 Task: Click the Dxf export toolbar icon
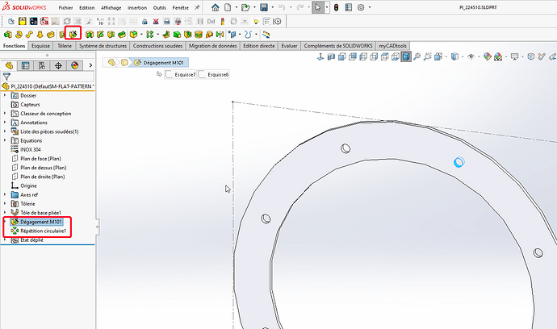(211, 21)
